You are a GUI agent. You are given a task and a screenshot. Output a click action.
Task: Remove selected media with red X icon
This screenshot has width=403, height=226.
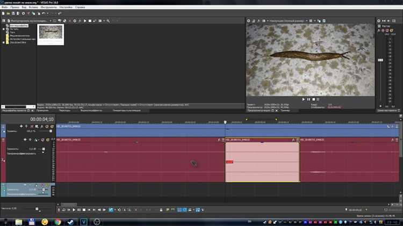(70, 21)
